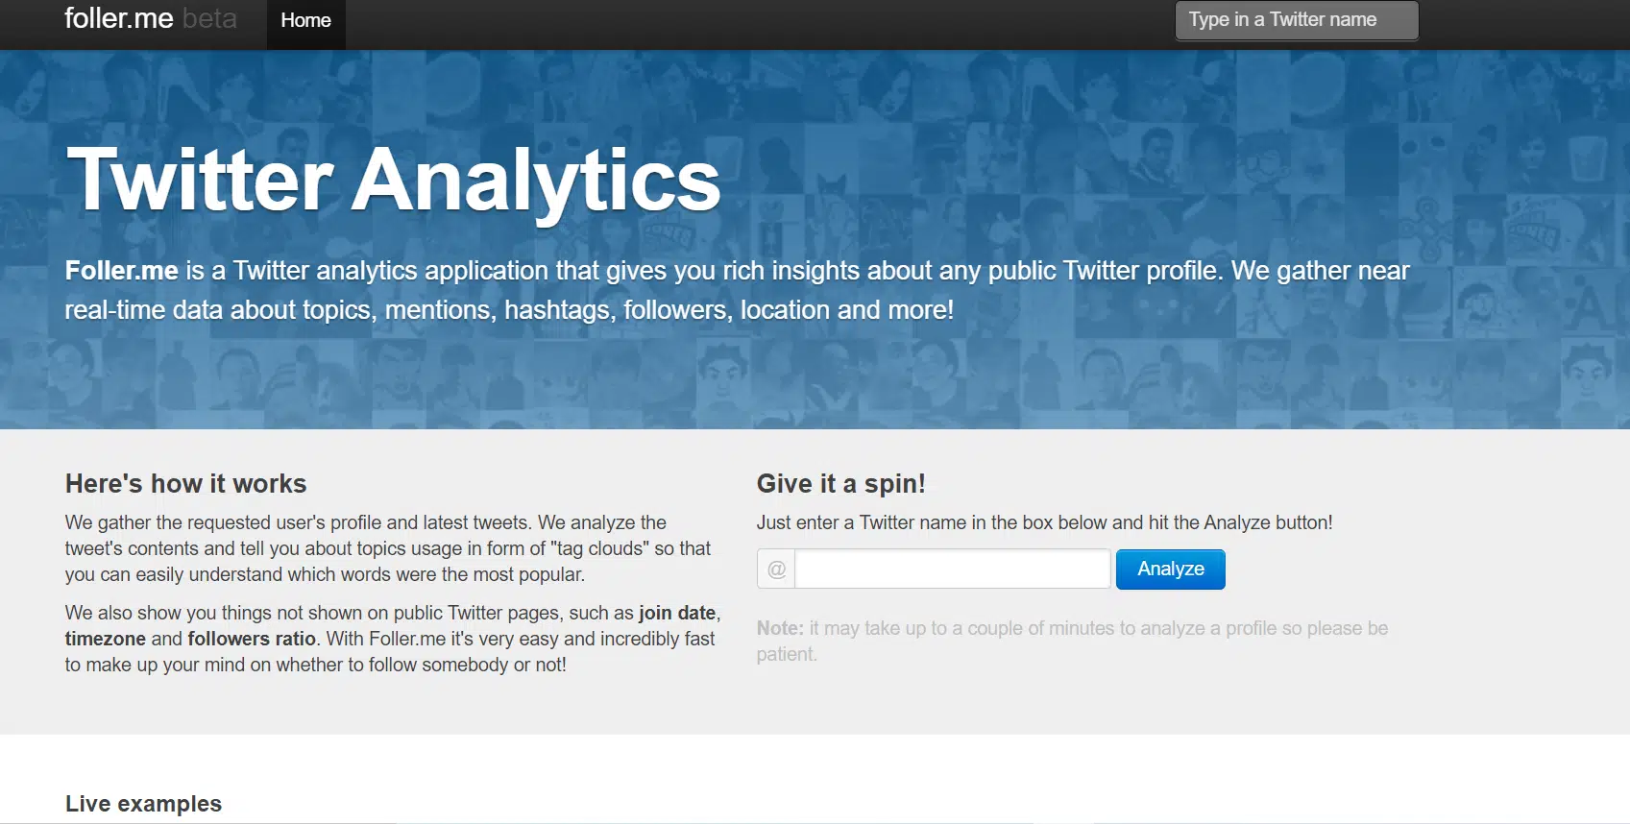
Task: Click the 'beta' label next to the logo
Action: click(209, 18)
